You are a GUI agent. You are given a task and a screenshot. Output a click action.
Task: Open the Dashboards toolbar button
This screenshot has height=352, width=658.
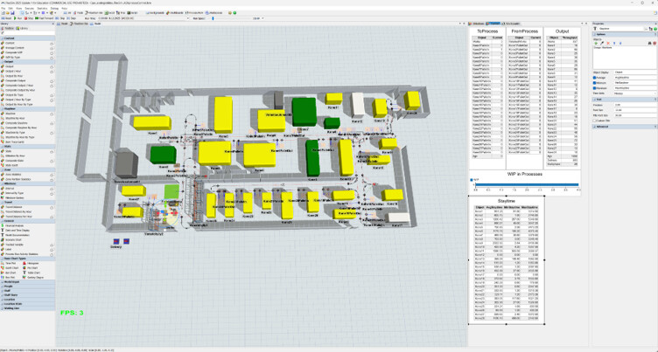(x=174, y=13)
